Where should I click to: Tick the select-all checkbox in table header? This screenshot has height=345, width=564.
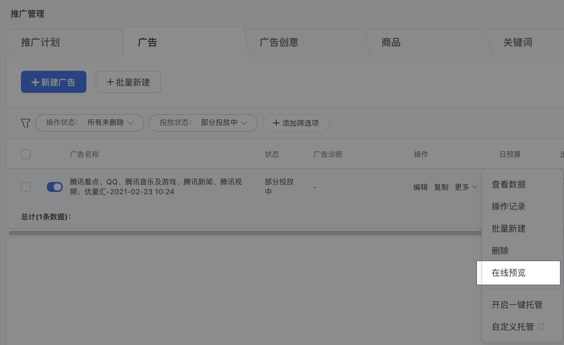coord(26,154)
